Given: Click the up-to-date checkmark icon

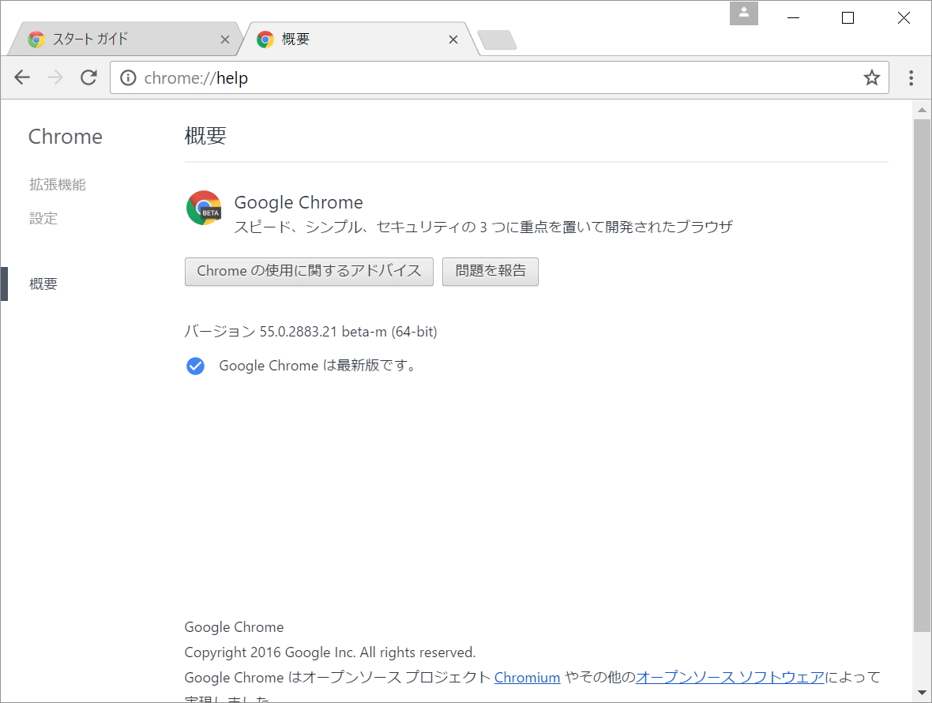Looking at the screenshot, I should pyautogui.click(x=195, y=366).
